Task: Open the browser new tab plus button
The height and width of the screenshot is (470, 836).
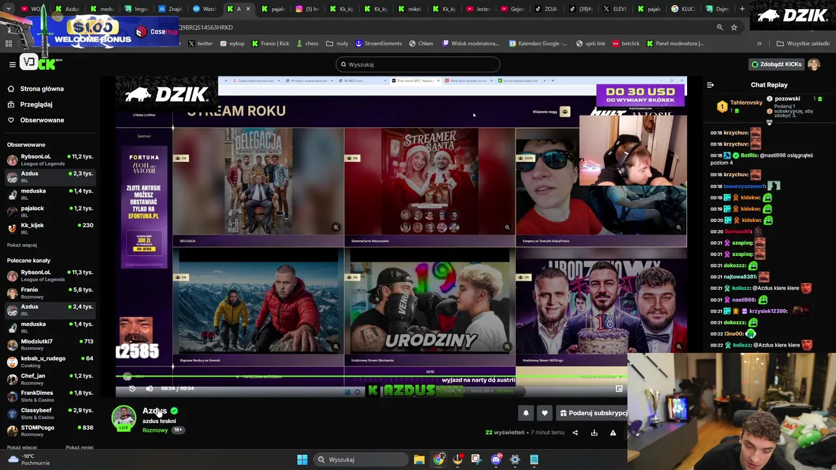Action: click(742, 9)
